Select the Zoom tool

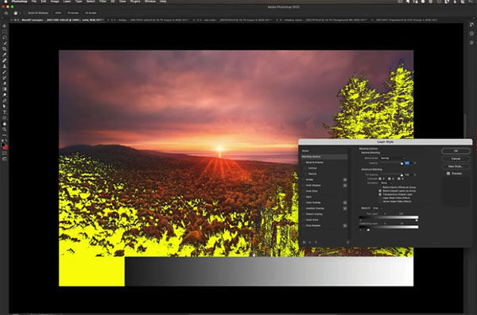click(x=4, y=129)
